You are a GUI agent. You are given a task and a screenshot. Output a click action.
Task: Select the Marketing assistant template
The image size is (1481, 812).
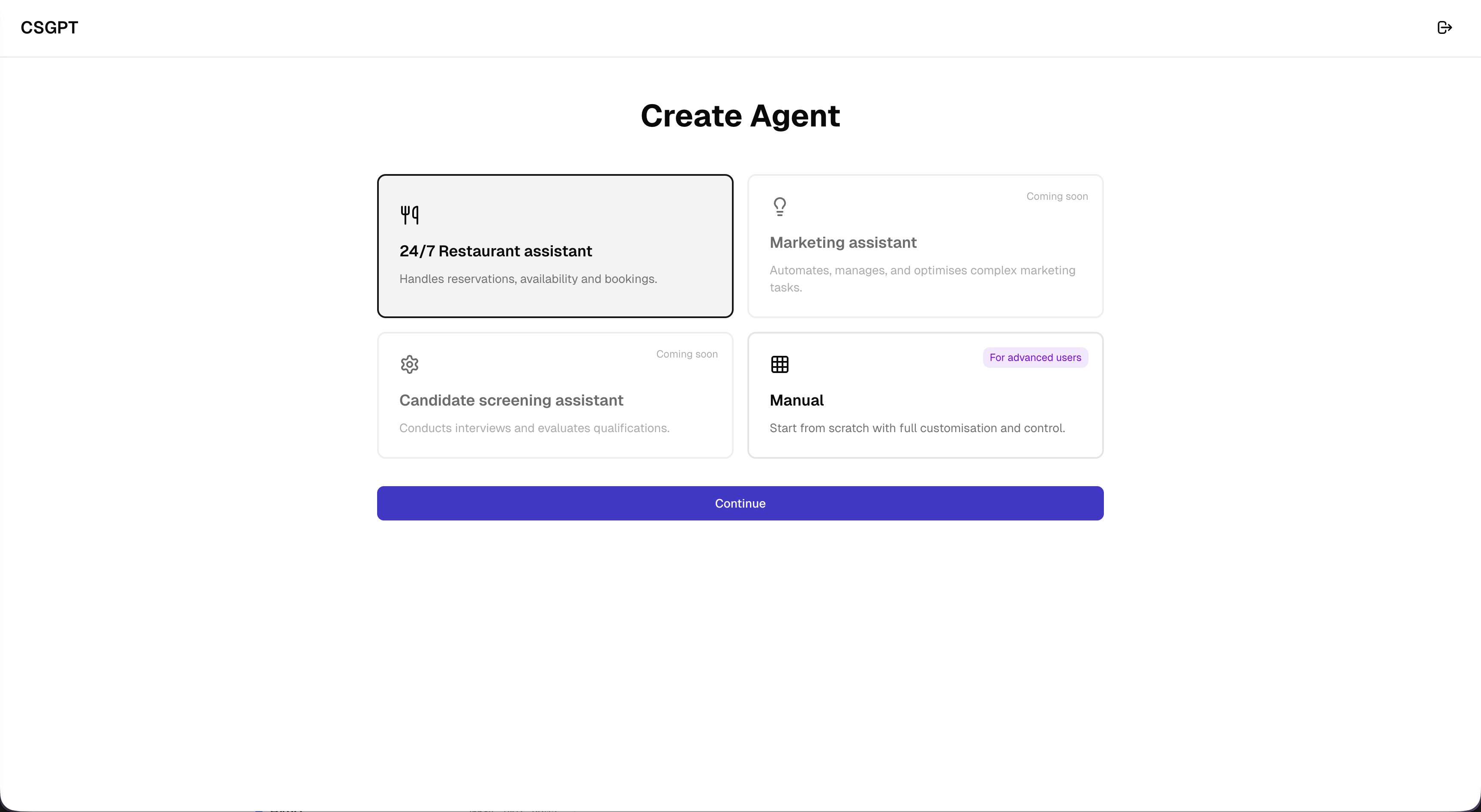coord(925,246)
